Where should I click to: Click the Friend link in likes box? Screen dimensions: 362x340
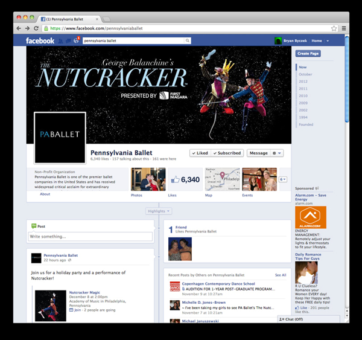point(181,227)
